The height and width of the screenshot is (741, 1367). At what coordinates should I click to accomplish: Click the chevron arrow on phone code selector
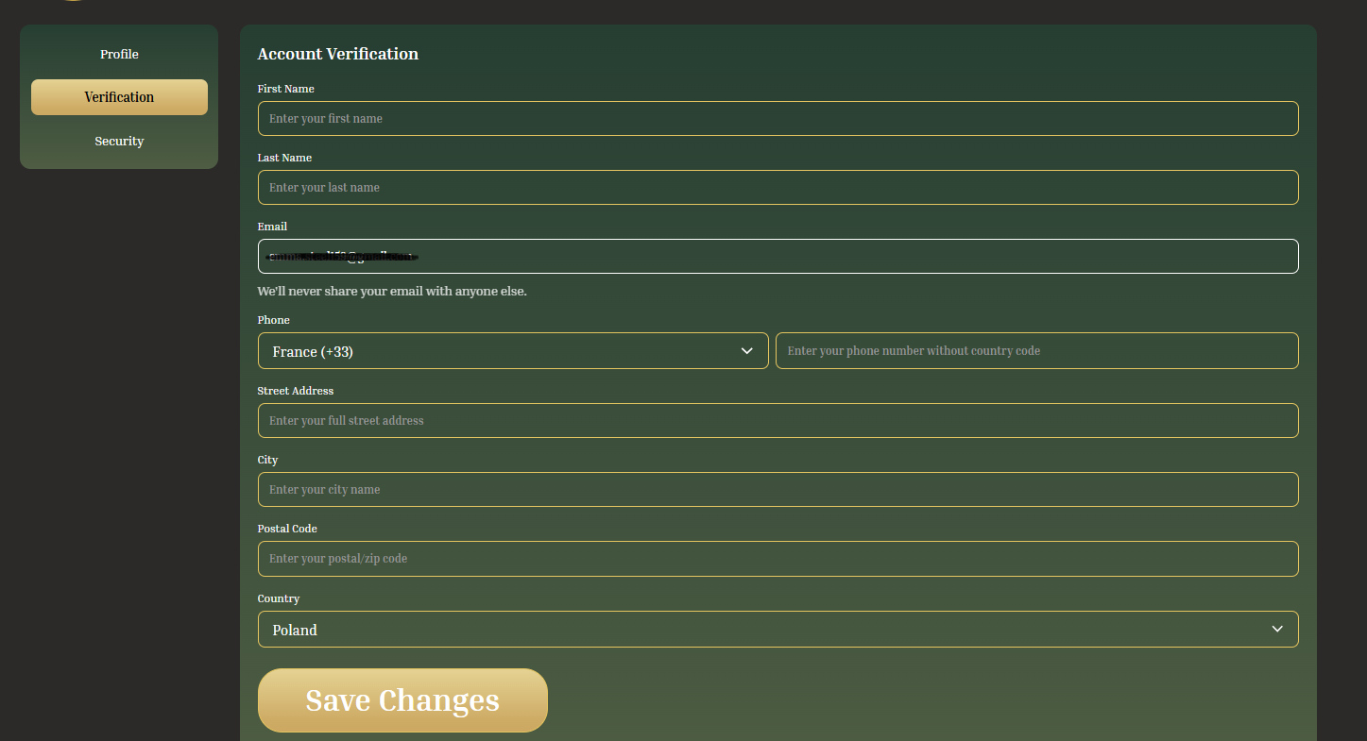coord(747,351)
